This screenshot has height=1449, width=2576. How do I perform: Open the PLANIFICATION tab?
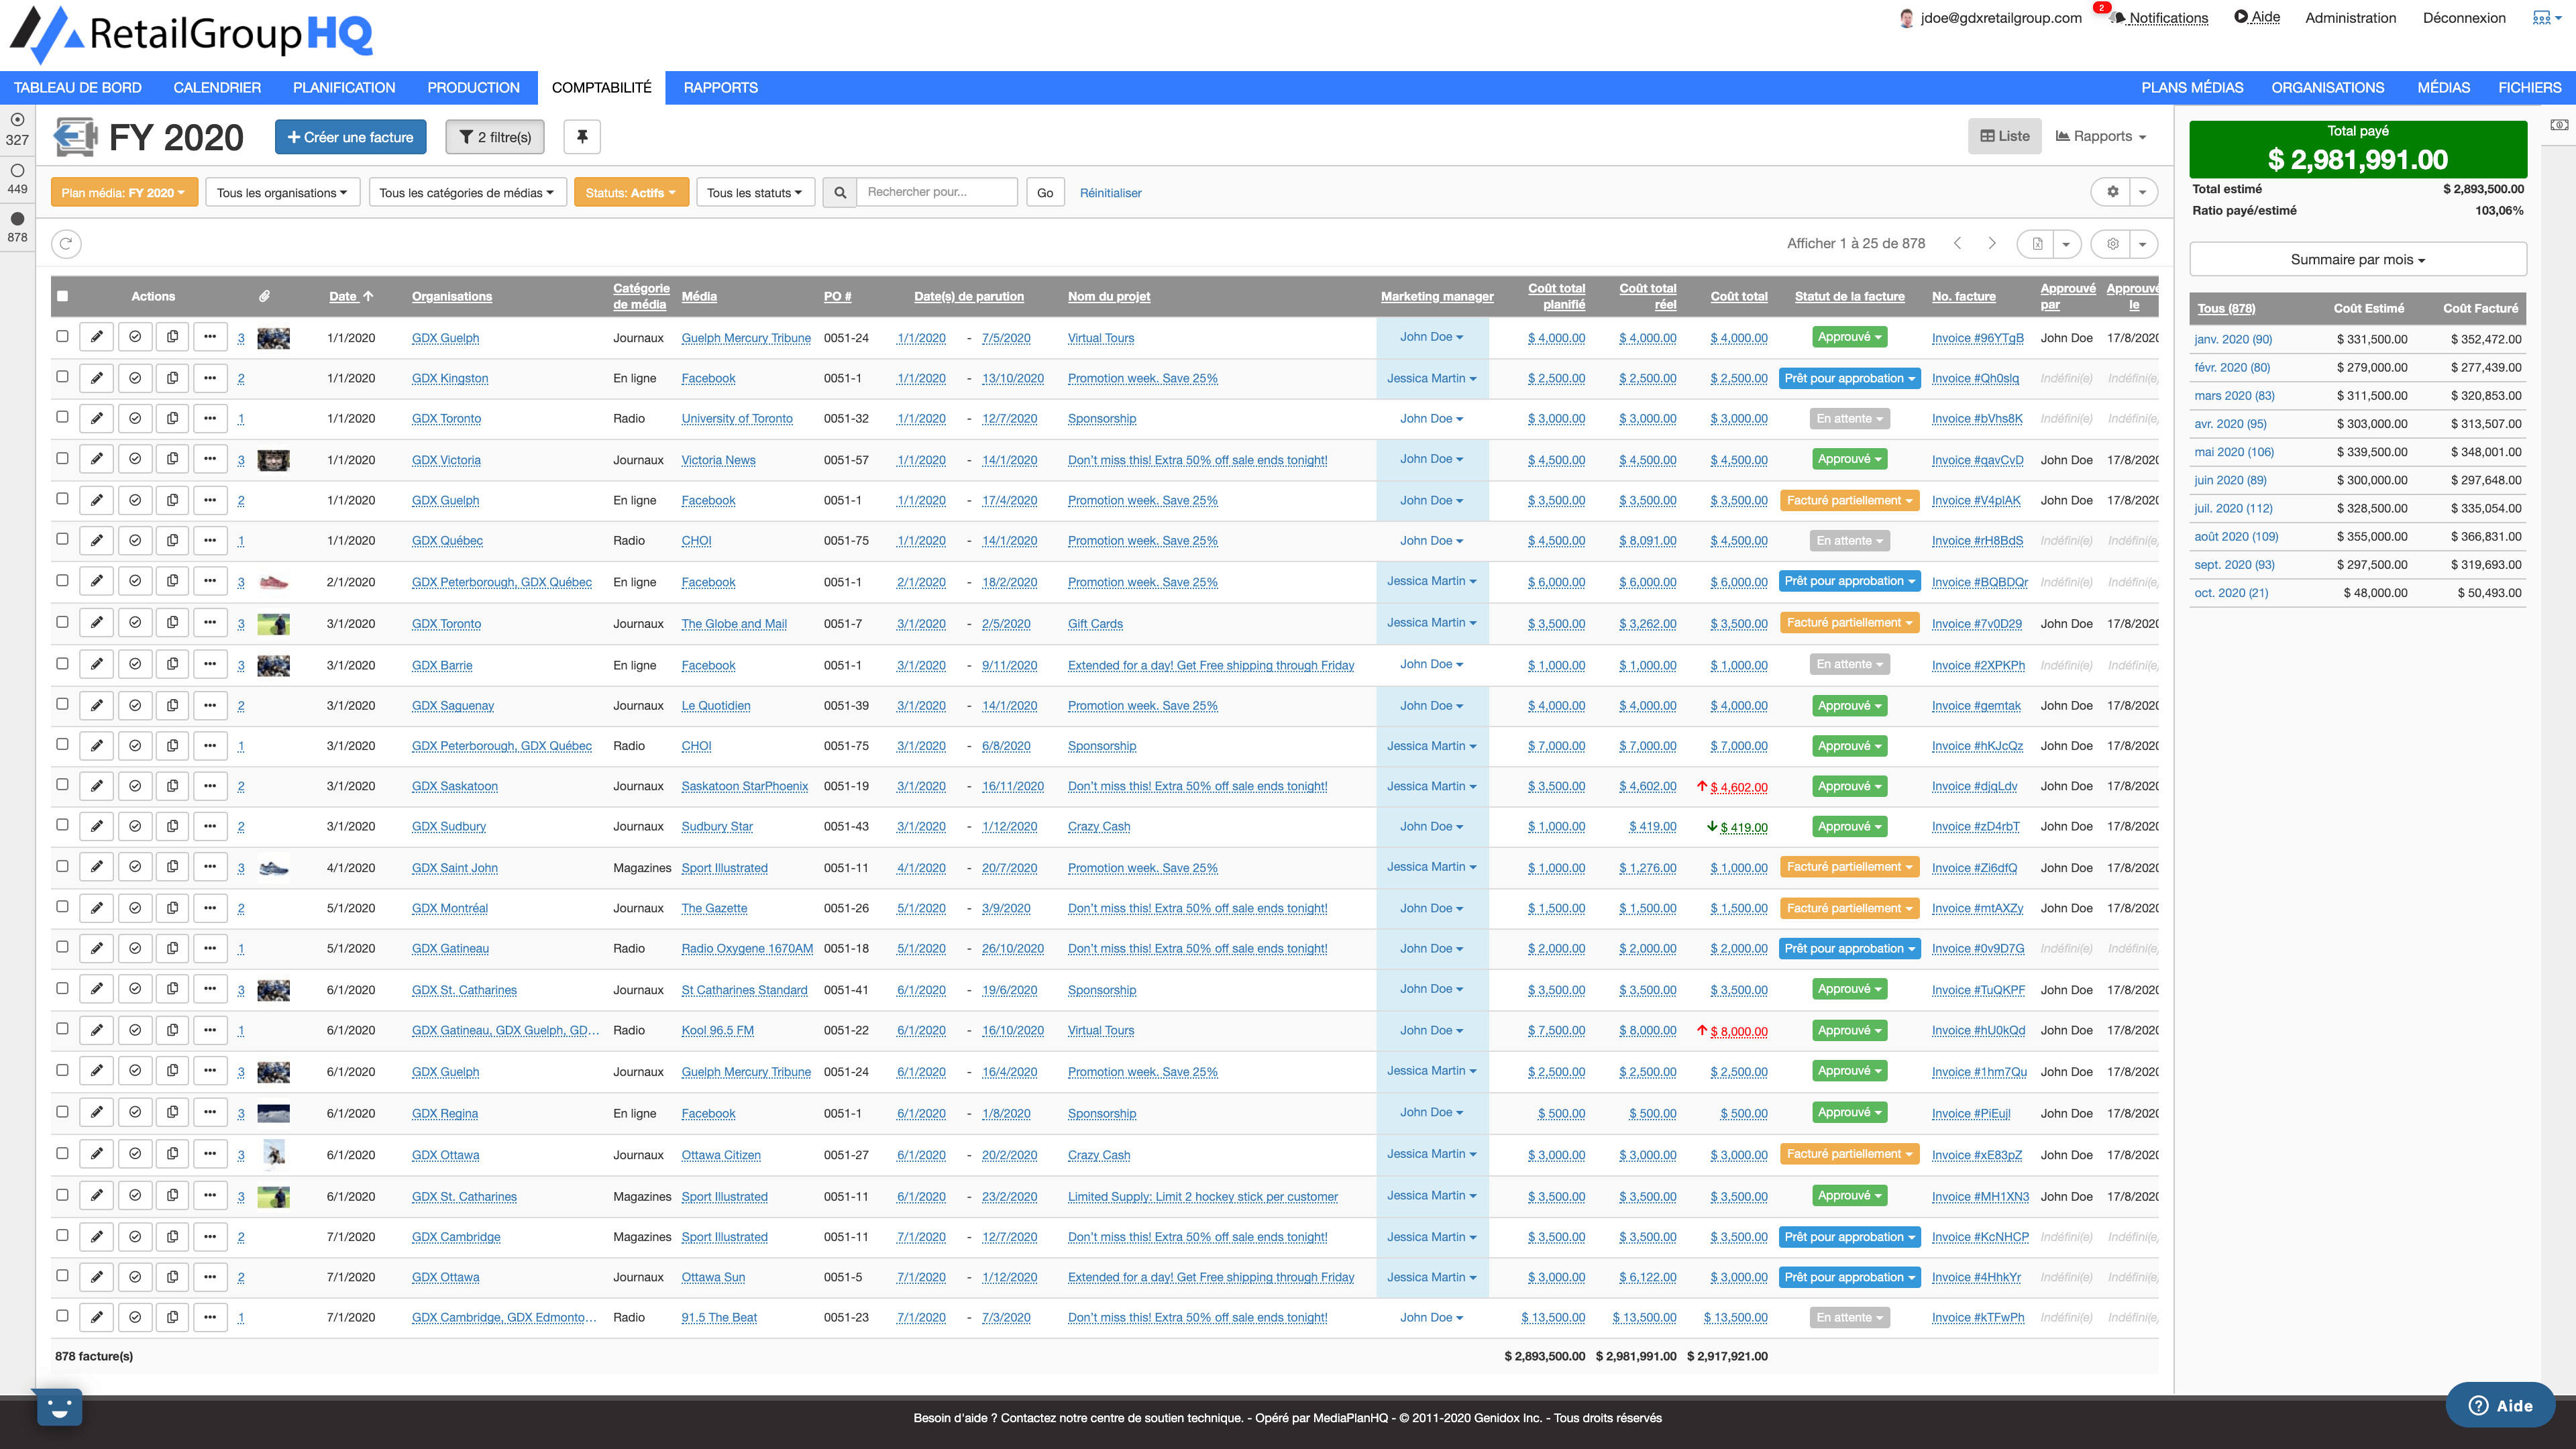point(344,88)
